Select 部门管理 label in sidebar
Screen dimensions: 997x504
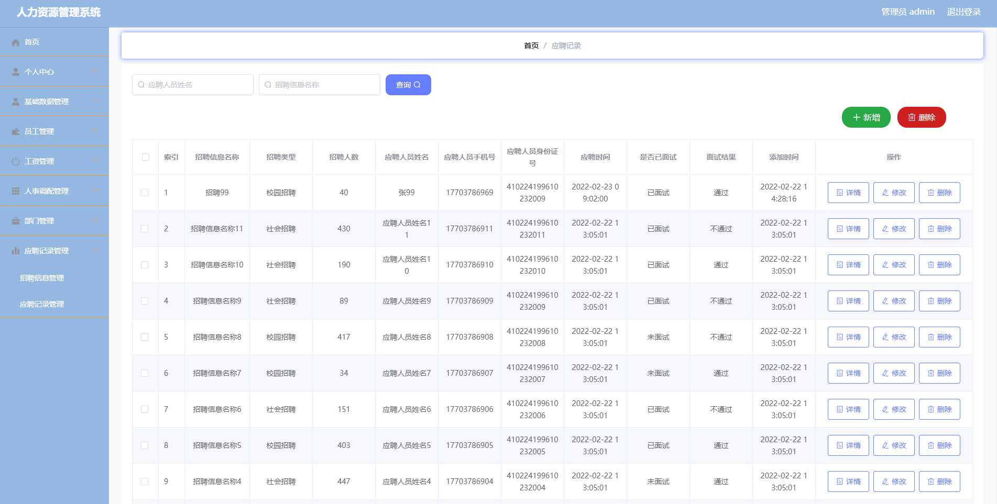coord(39,221)
